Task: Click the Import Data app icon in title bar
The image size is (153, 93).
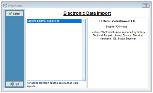Action: tap(5, 6)
